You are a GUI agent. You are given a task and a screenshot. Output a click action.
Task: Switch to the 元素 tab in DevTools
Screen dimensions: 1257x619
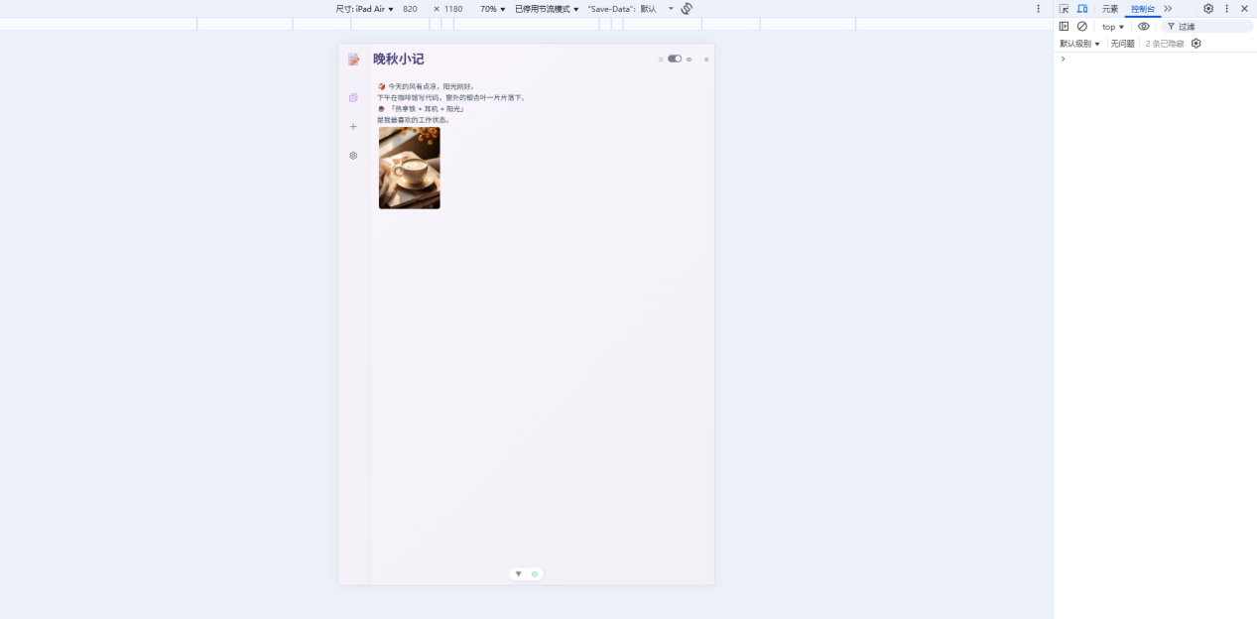1111,8
